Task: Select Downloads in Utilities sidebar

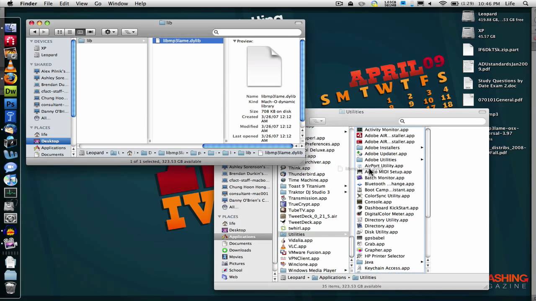Action: [240, 250]
